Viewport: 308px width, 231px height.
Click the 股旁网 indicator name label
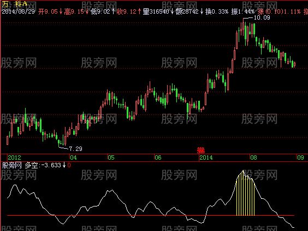(12, 166)
